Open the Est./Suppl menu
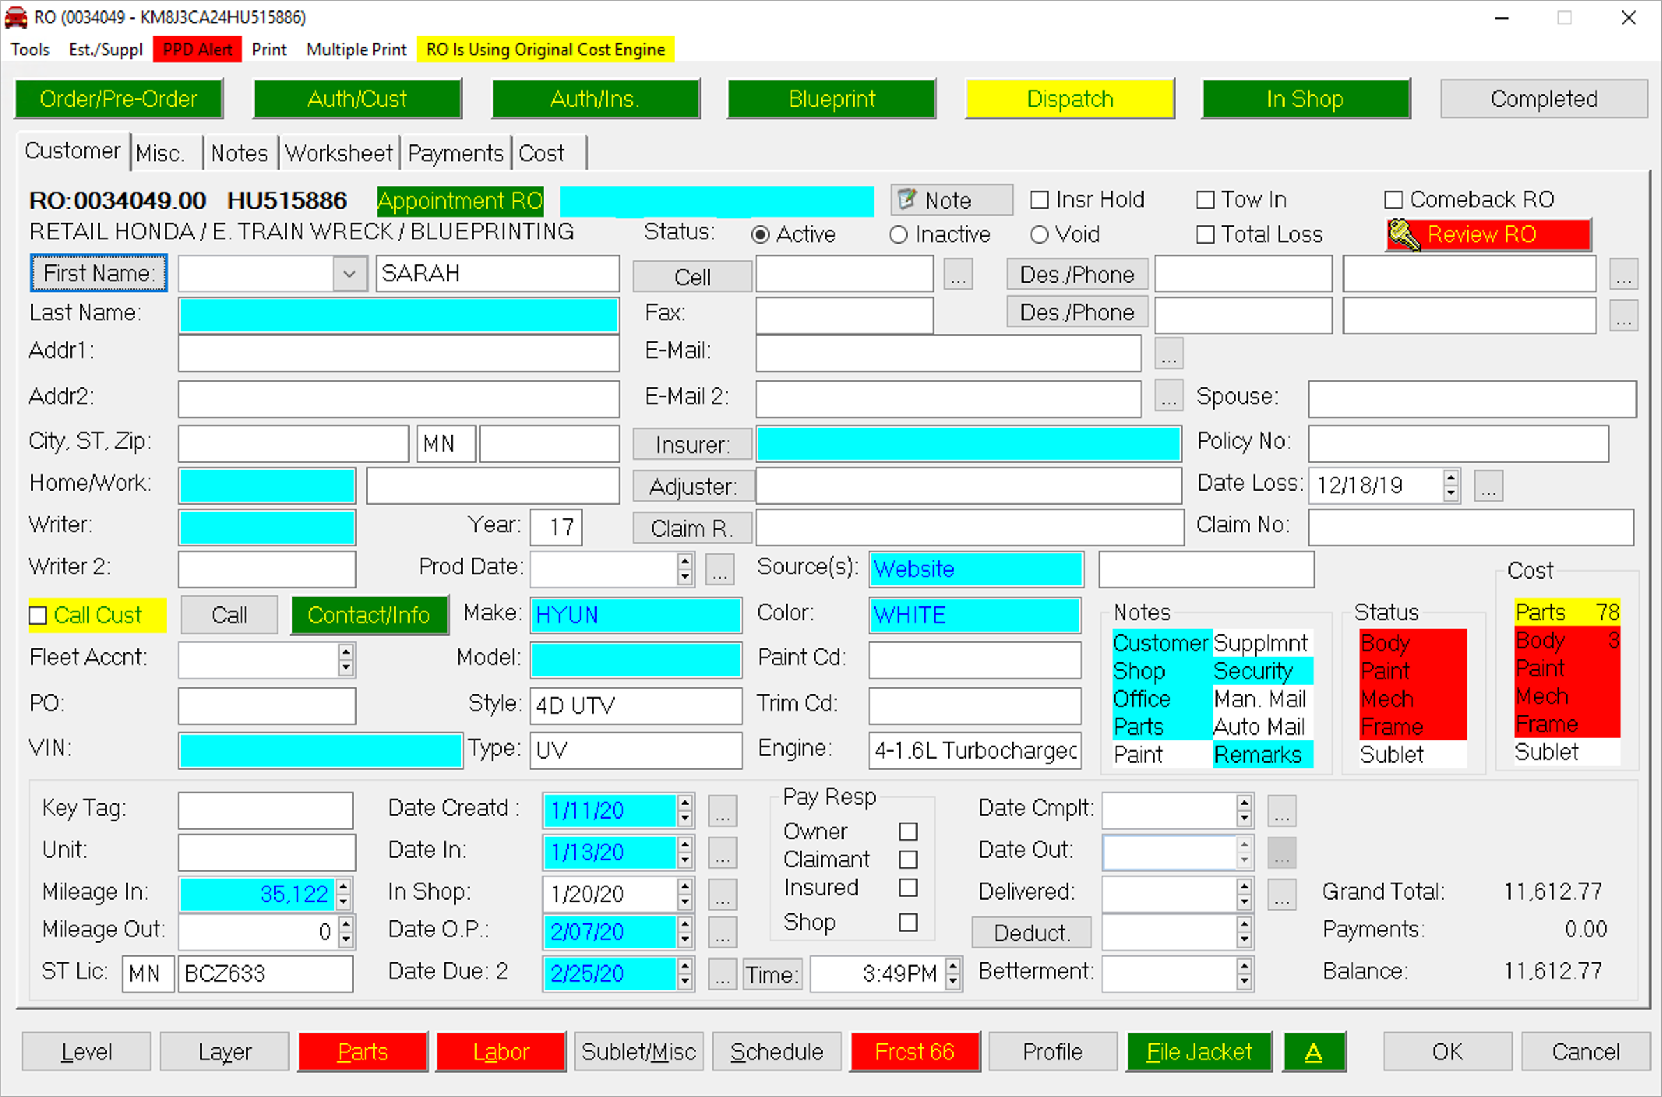Image resolution: width=1662 pixels, height=1097 pixels. click(105, 50)
